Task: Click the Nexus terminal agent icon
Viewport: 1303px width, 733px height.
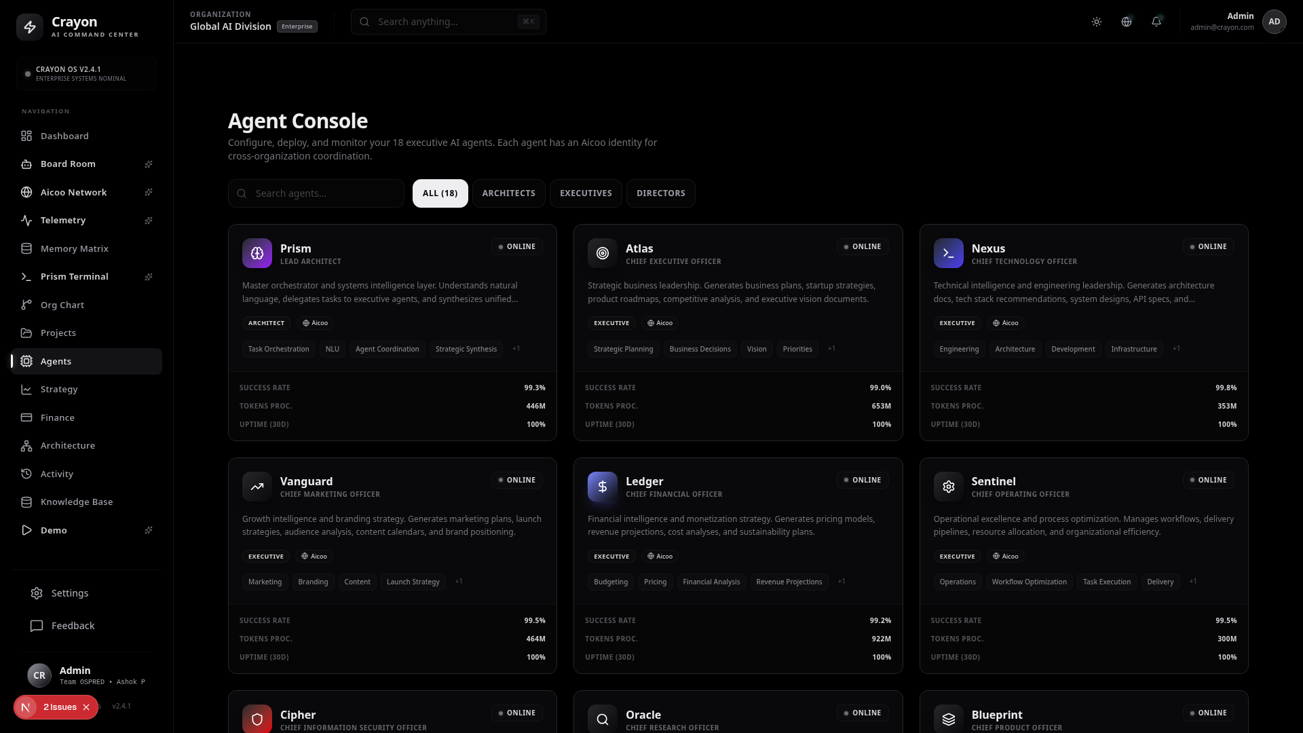Action: (949, 253)
